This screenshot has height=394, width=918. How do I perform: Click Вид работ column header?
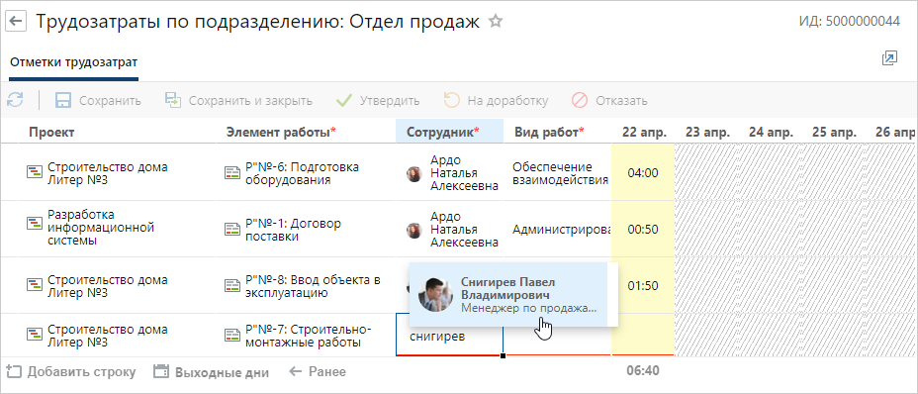549,132
